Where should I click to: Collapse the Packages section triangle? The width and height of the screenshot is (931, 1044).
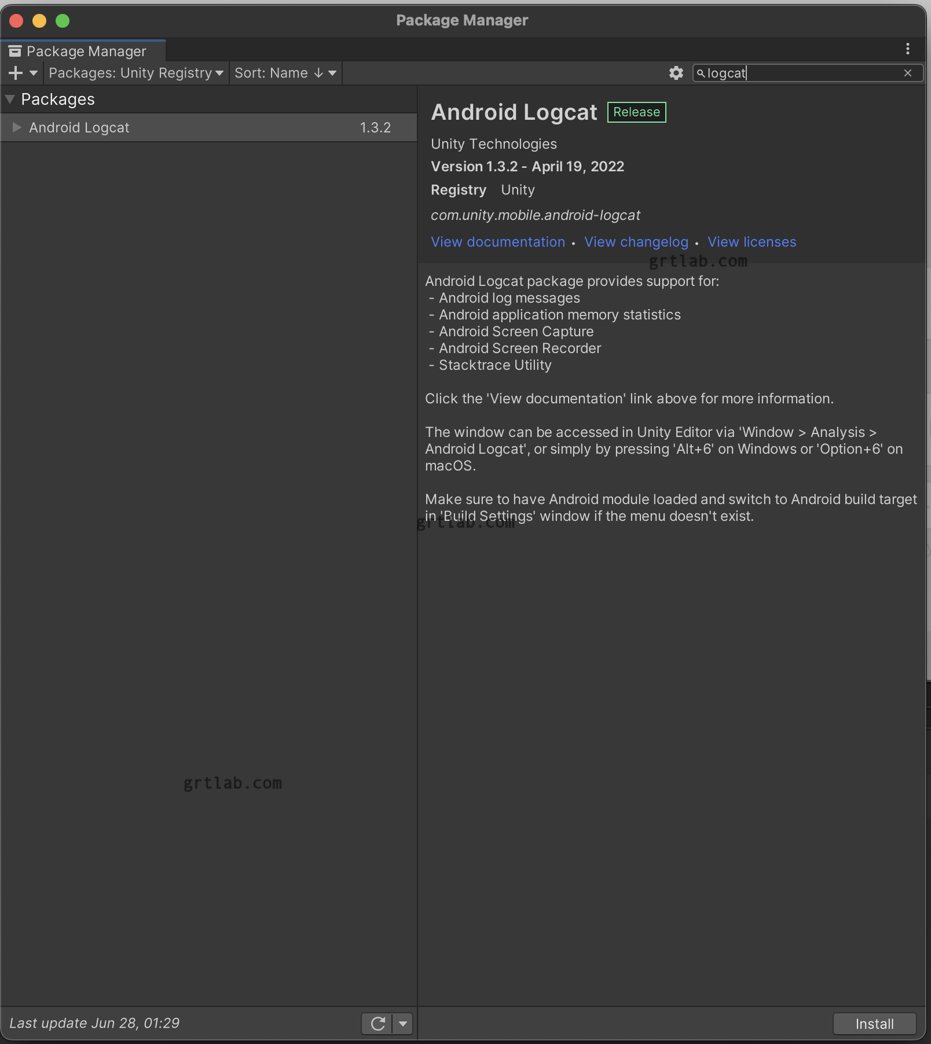click(10, 99)
